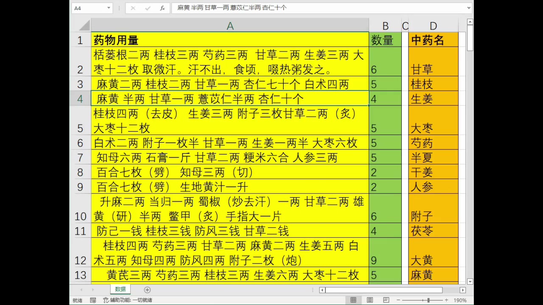Click the next sheet navigation arrow

(93, 290)
